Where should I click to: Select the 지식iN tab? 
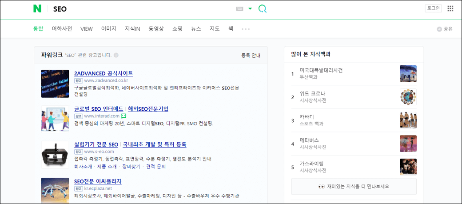pyautogui.click(x=132, y=29)
